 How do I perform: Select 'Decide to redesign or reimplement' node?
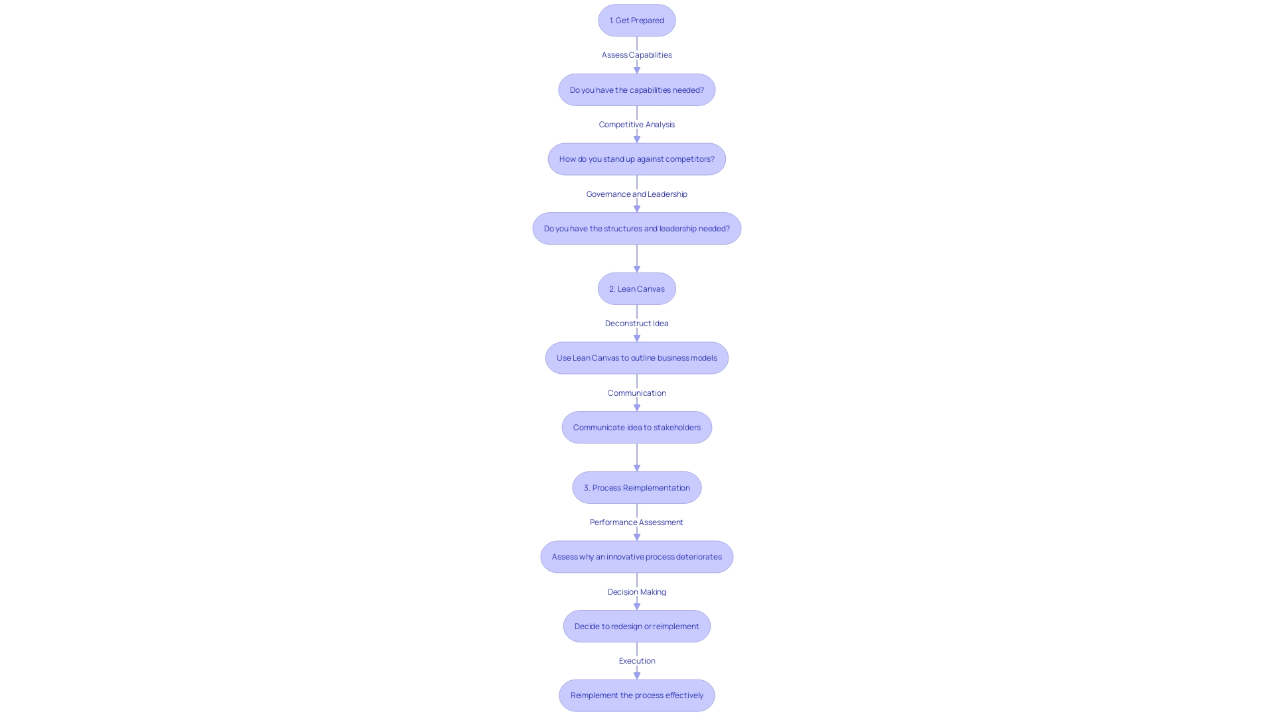[x=636, y=626]
